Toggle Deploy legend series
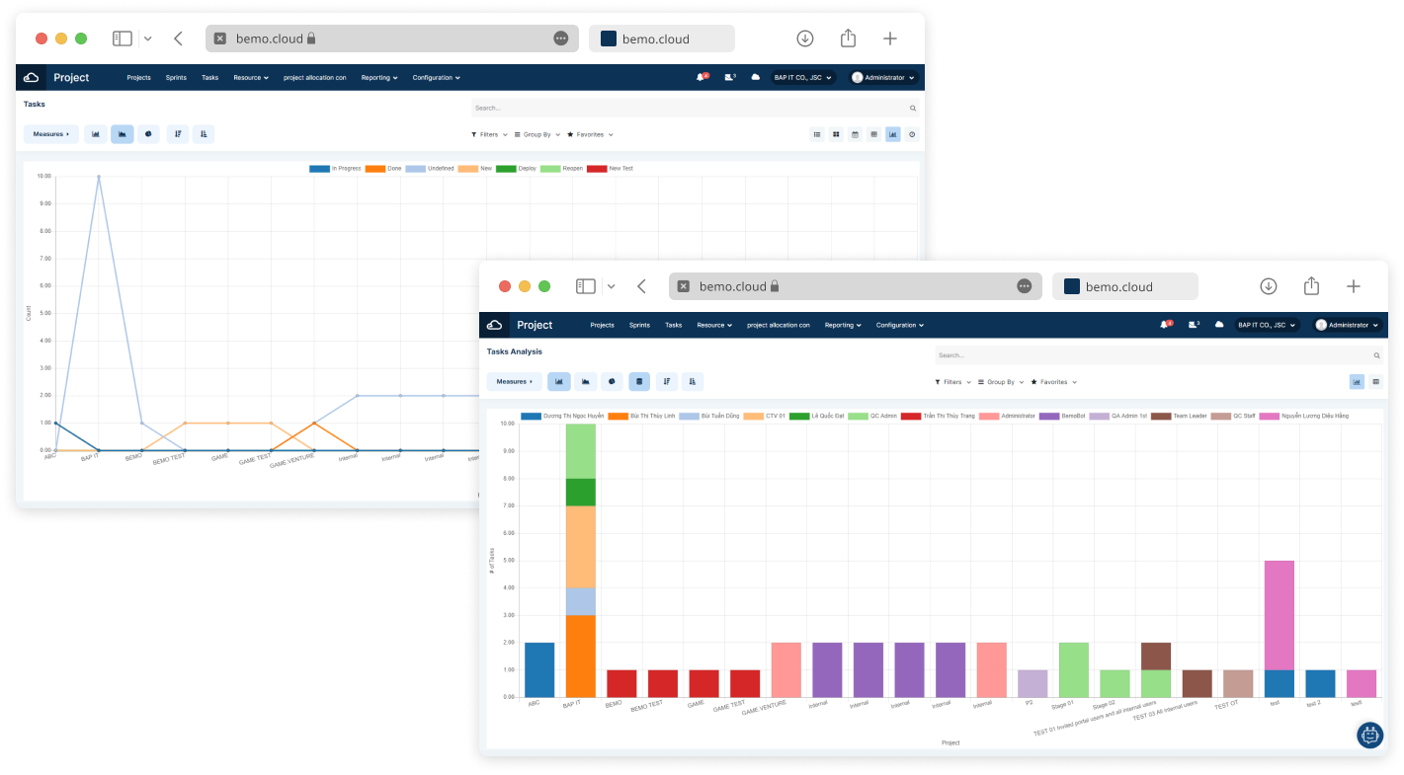 [516, 169]
